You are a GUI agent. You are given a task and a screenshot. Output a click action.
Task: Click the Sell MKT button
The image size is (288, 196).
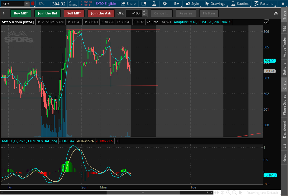pos(74,13)
